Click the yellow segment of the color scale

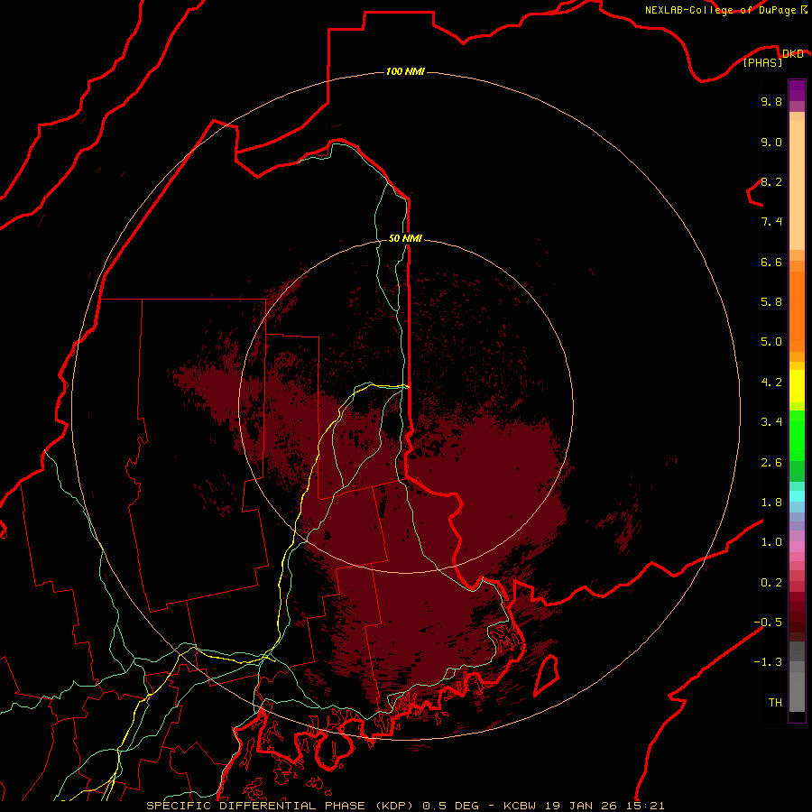tap(797, 386)
